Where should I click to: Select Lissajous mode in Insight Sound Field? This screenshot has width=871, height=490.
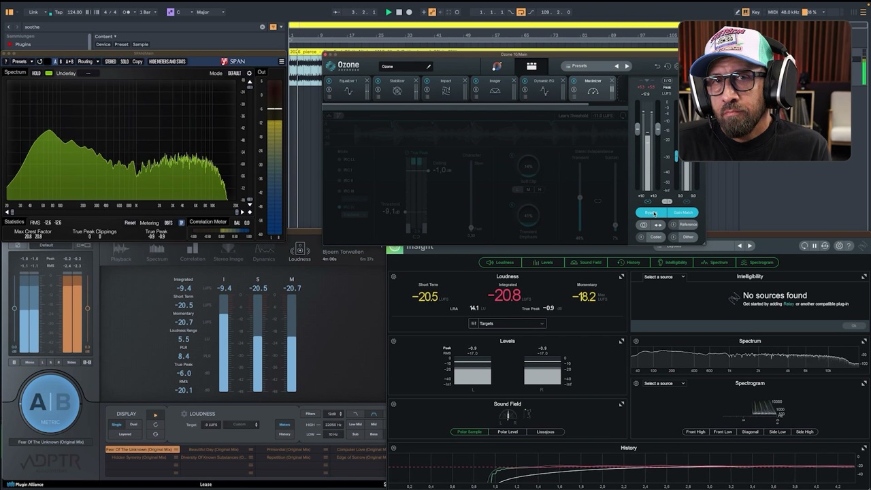coord(546,431)
